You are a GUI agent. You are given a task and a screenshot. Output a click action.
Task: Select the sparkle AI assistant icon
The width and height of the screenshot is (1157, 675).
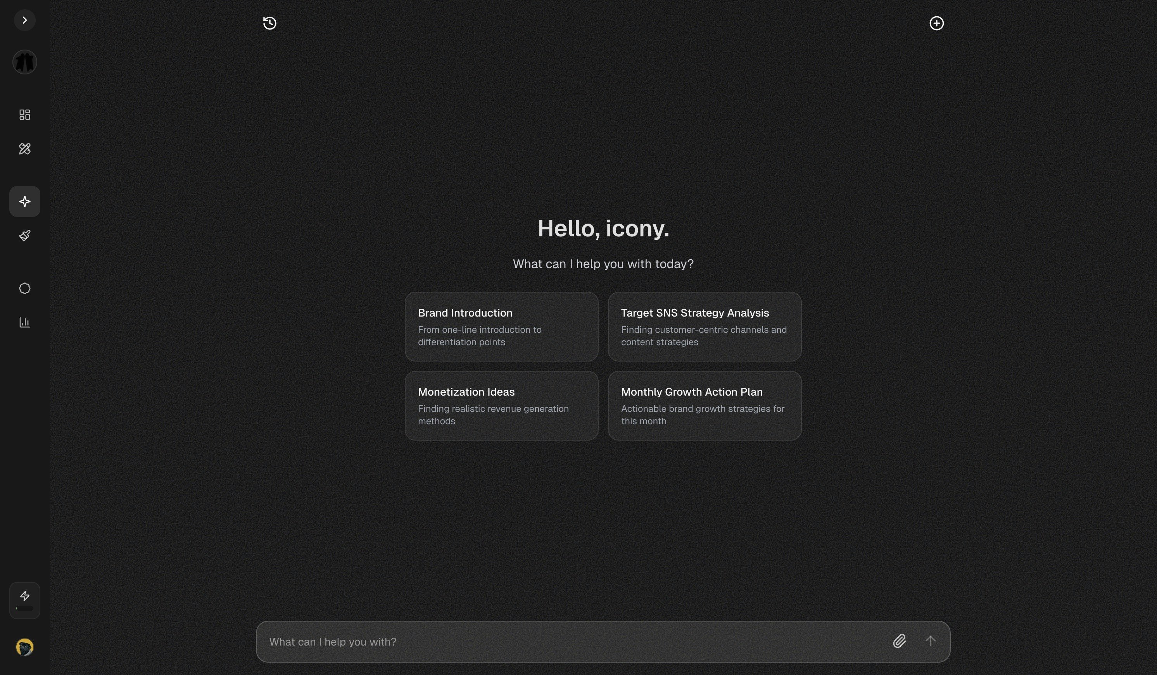(24, 201)
